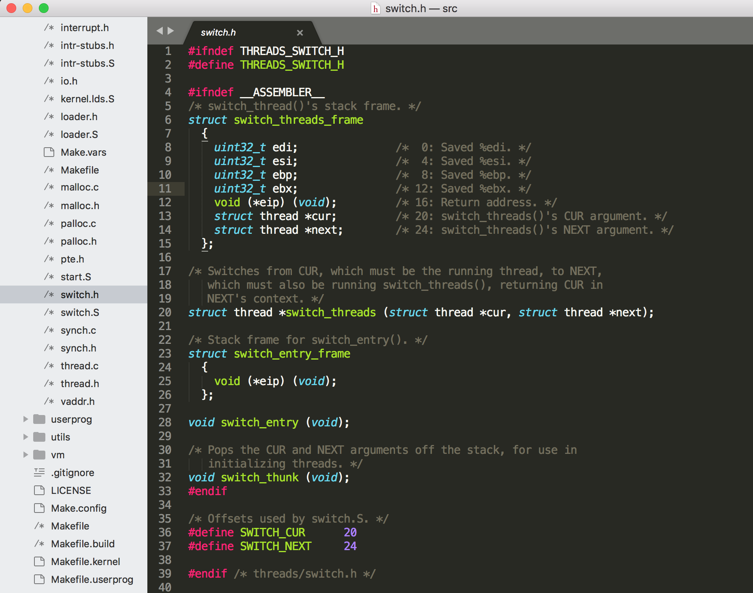Expand the vm folder tree arrow
Screen dimensions: 753x593
point(26,455)
